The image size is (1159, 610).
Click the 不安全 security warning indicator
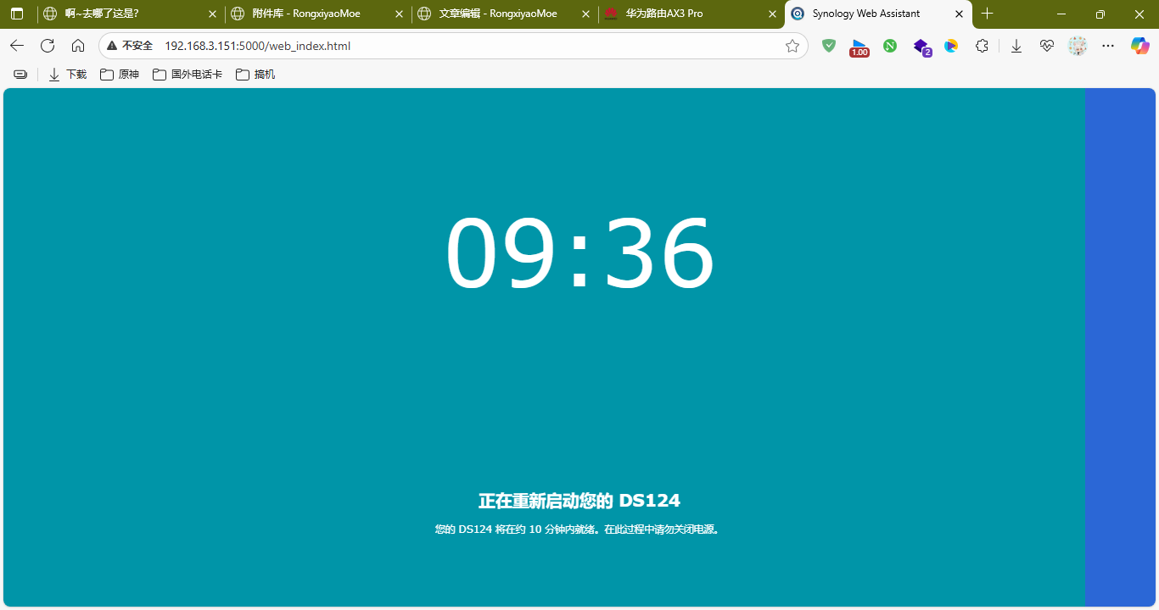coord(130,46)
